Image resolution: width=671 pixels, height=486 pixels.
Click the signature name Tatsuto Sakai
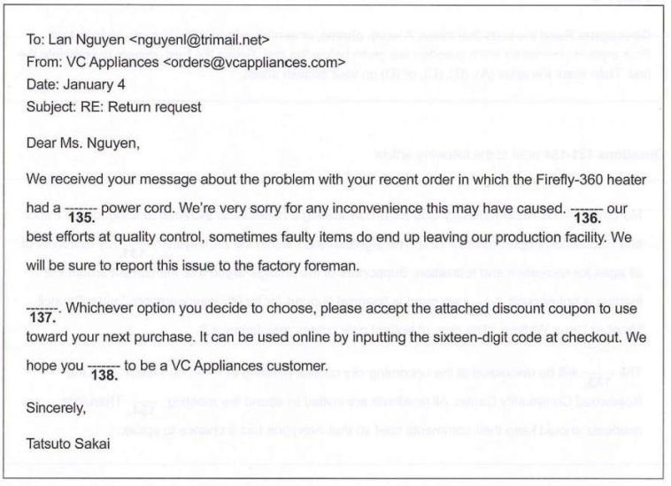(x=68, y=444)
